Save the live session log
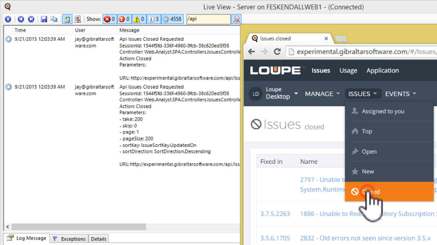The image size is (437, 245). [x=44, y=19]
